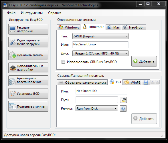Click the Путь ISO path field
Image resolution: width=168 pixels, height=143 pixels.
(x=97, y=100)
